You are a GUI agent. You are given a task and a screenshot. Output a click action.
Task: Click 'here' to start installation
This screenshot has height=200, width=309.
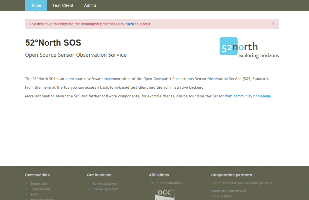point(130,24)
